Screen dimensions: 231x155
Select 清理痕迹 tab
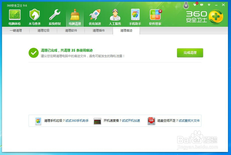click(126, 31)
